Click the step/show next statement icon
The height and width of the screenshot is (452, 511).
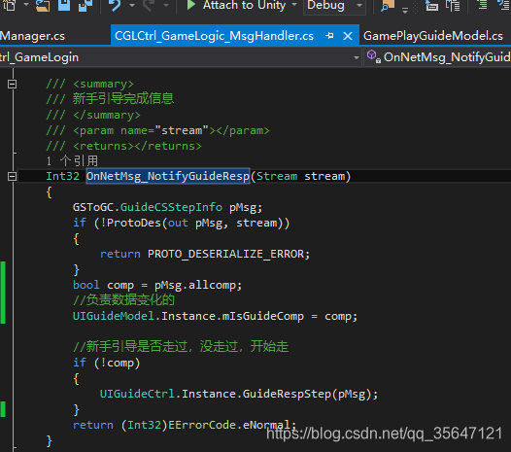(431, 5)
